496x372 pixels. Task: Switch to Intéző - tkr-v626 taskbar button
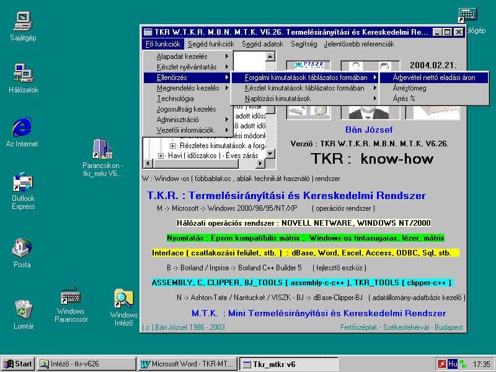pos(86,364)
